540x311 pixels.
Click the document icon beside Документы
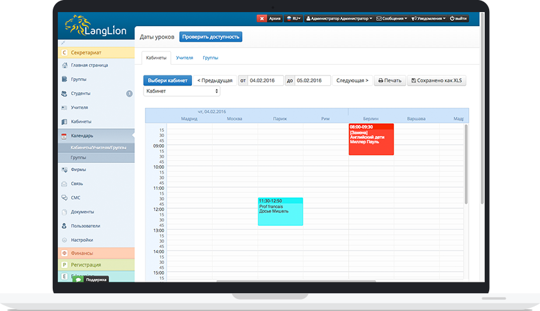pyautogui.click(x=64, y=212)
